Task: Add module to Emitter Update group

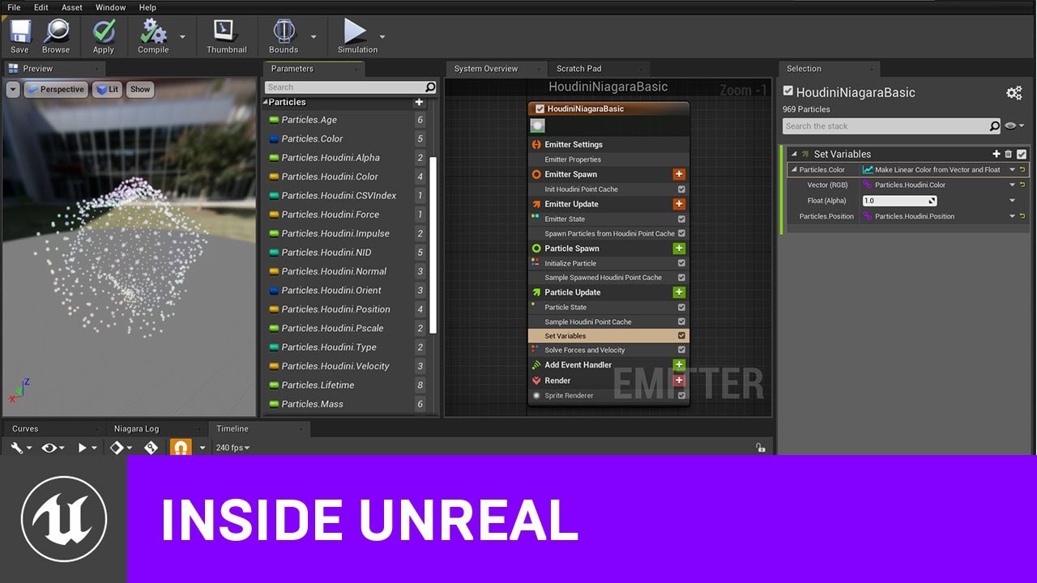Action: (x=679, y=204)
